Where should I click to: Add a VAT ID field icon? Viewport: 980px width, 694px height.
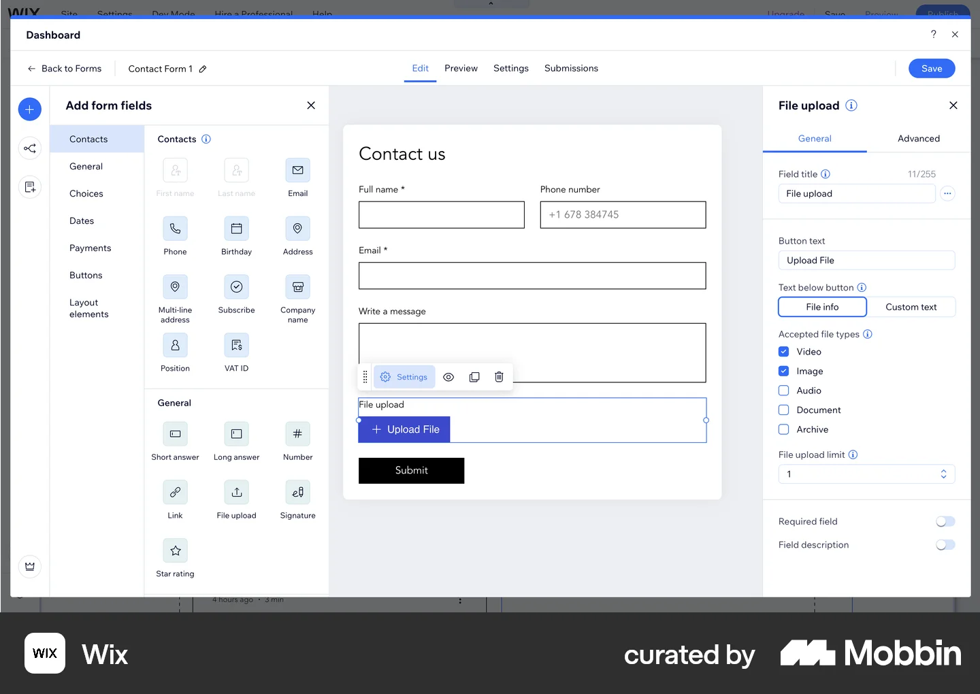coord(236,346)
